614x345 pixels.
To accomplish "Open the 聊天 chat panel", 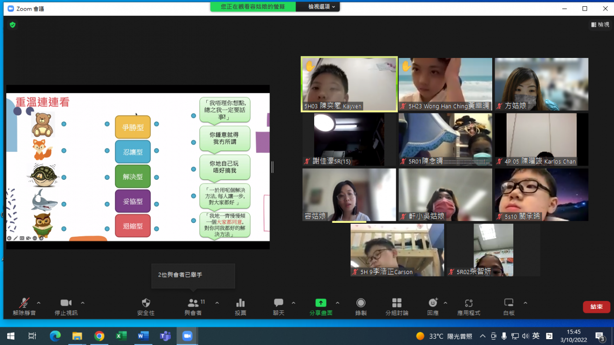I will point(278,303).
